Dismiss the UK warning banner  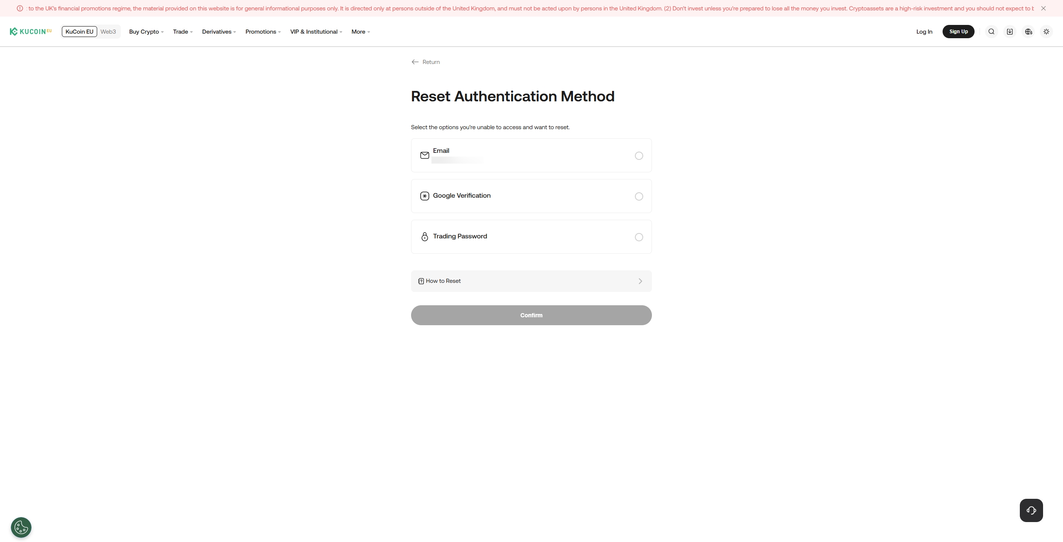tap(1043, 8)
